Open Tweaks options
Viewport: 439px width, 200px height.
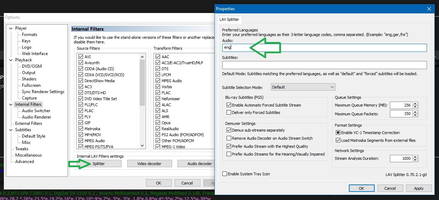(x=22, y=149)
